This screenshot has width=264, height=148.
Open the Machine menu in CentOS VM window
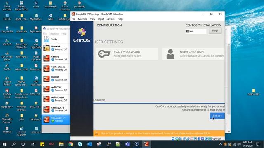click(82, 19)
